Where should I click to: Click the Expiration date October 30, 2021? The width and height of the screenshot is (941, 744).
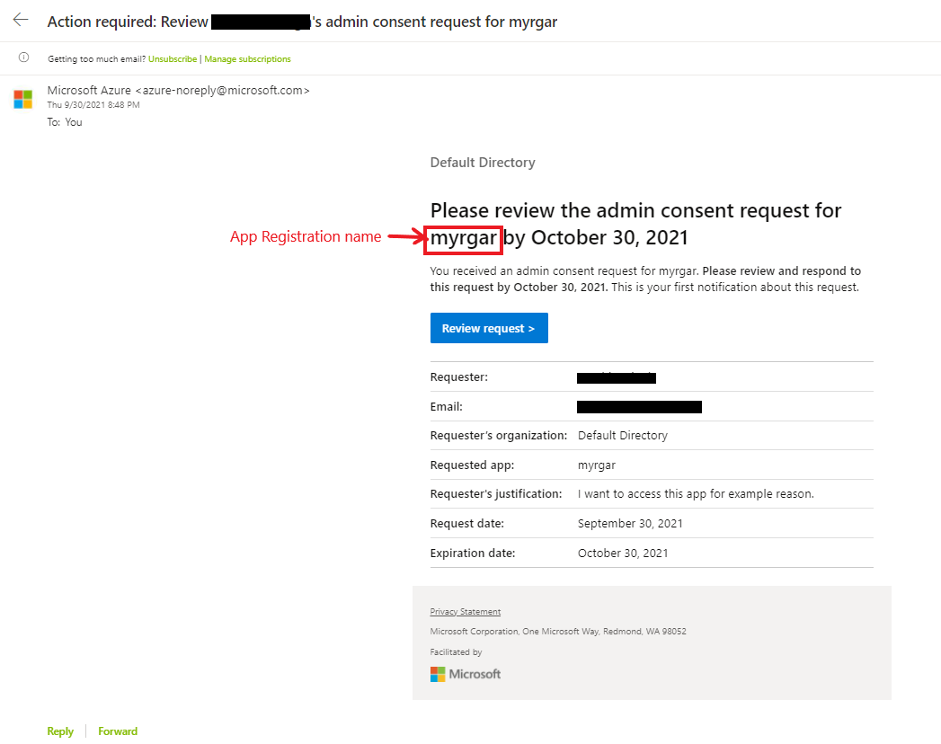[623, 554]
